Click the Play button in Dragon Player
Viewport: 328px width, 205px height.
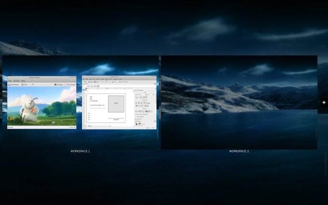point(24,84)
